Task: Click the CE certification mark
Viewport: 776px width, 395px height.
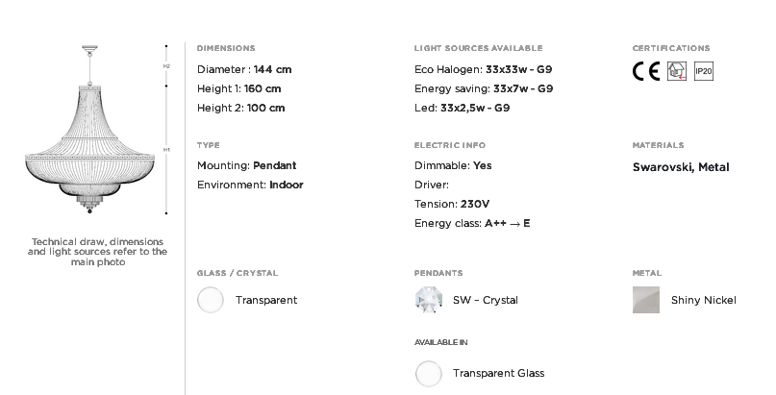Action: (646, 71)
